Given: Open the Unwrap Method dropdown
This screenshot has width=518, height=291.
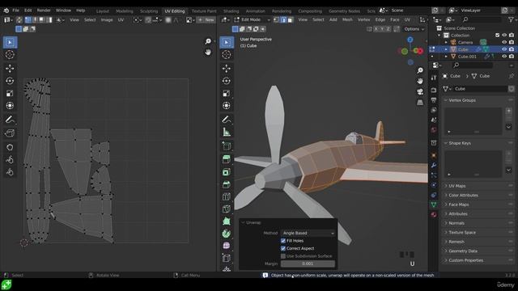Looking at the screenshot, I should pos(308,233).
